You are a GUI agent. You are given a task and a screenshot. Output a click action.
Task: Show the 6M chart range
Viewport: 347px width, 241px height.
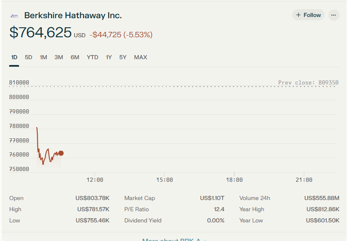coord(75,57)
